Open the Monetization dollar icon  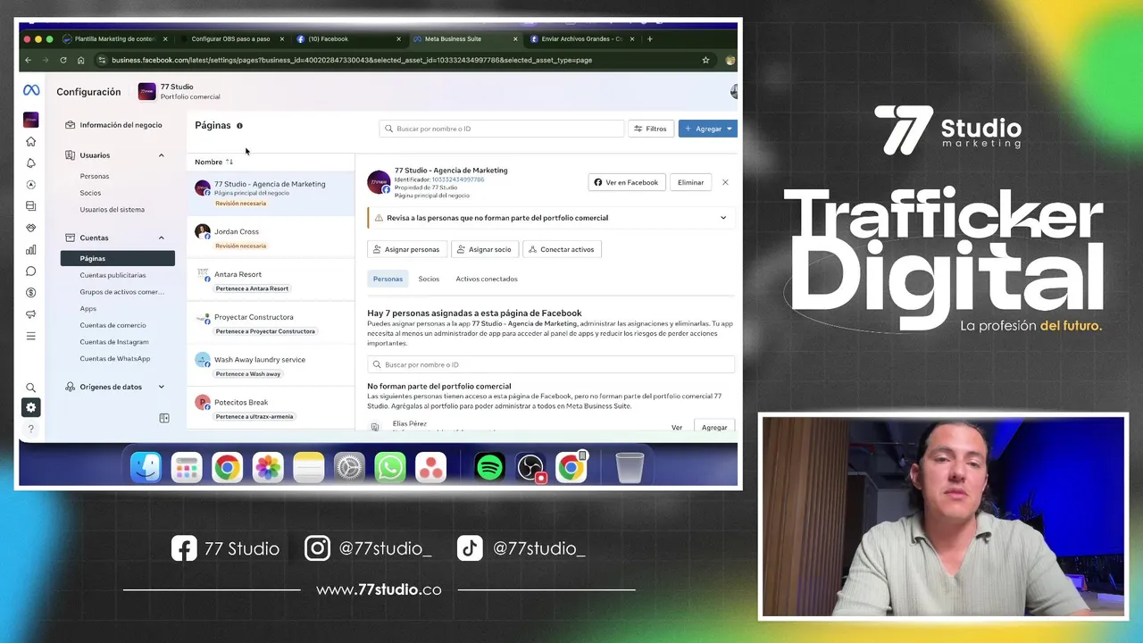[x=31, y=293]
